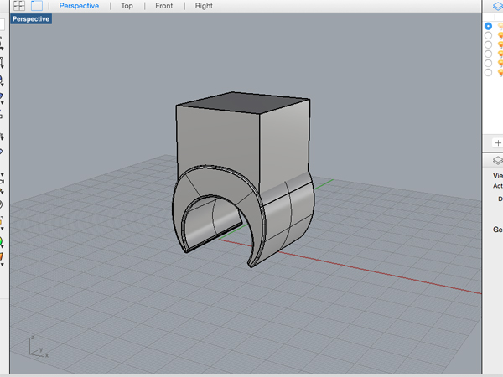Click the orange surface tool in left toolbar

pyautogui.click(x=2, y=256)
